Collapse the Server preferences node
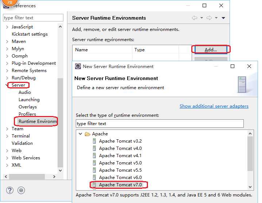The width and height of the screenshot is (262, 203). click(x=7, y=85)
